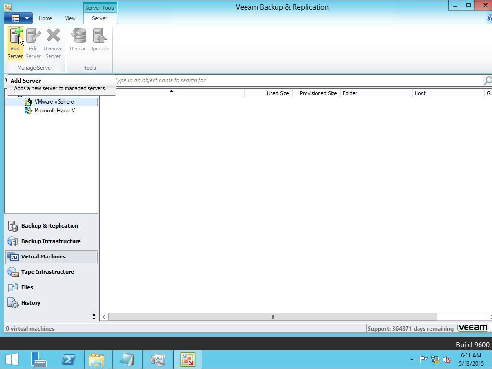Open the main application menu button
Screen dimensions: 492x369
[18, 18]
